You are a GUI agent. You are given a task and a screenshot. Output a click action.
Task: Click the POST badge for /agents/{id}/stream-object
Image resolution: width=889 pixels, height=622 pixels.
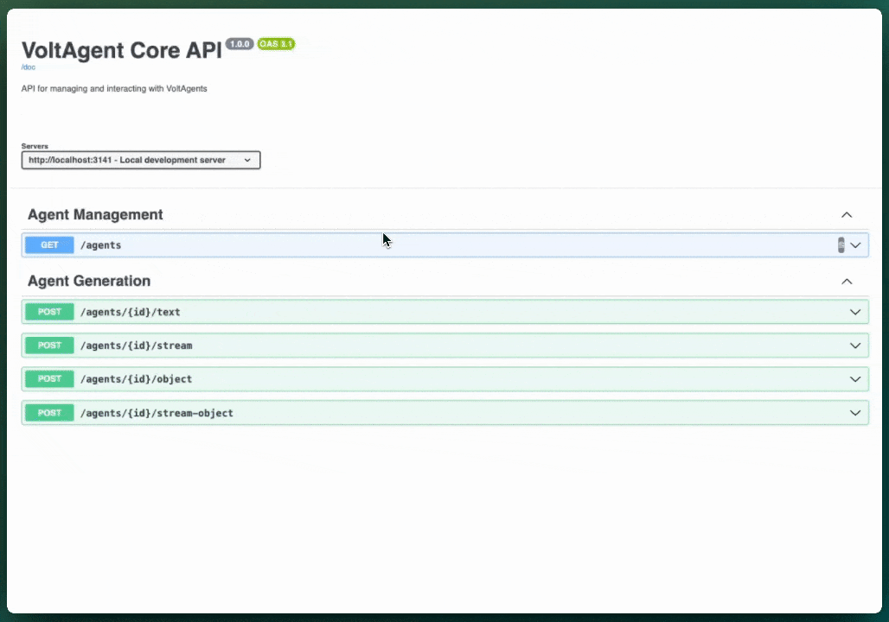click(x=49, y=413)
